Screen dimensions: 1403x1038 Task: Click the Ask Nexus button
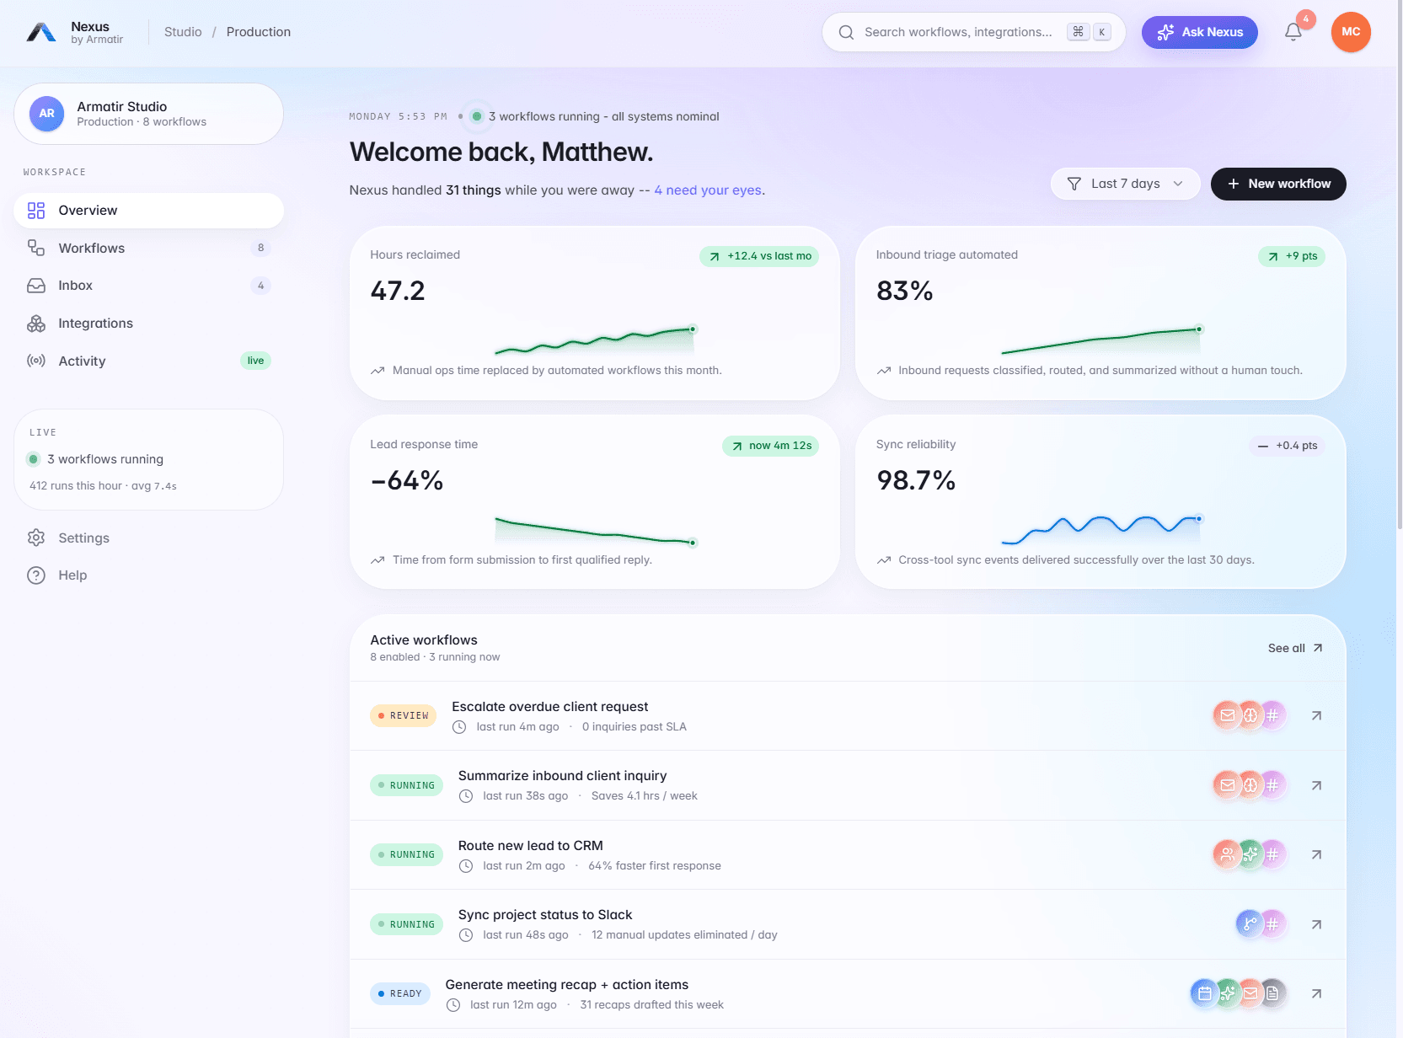(x=1199, y=32)
